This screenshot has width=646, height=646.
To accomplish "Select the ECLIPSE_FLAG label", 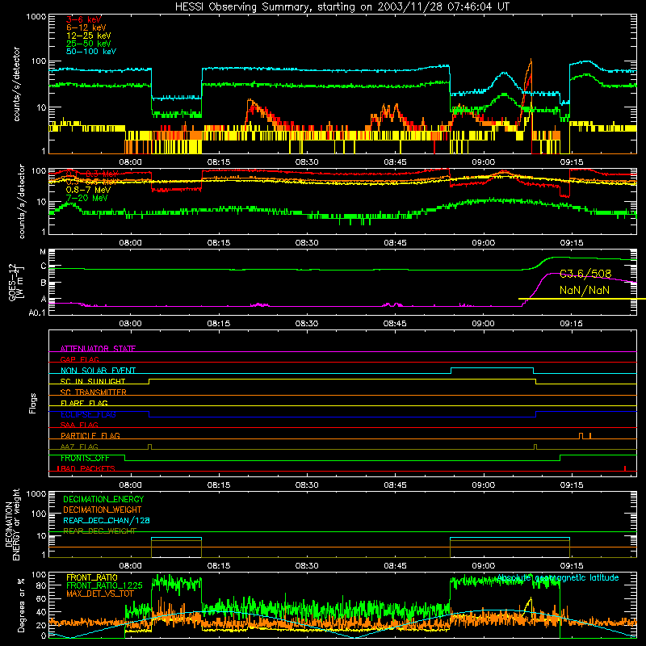I will [x=88, y=414].
